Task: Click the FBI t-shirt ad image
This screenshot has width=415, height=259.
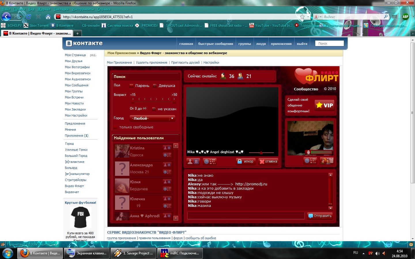Action: click(x=80, y=217)
